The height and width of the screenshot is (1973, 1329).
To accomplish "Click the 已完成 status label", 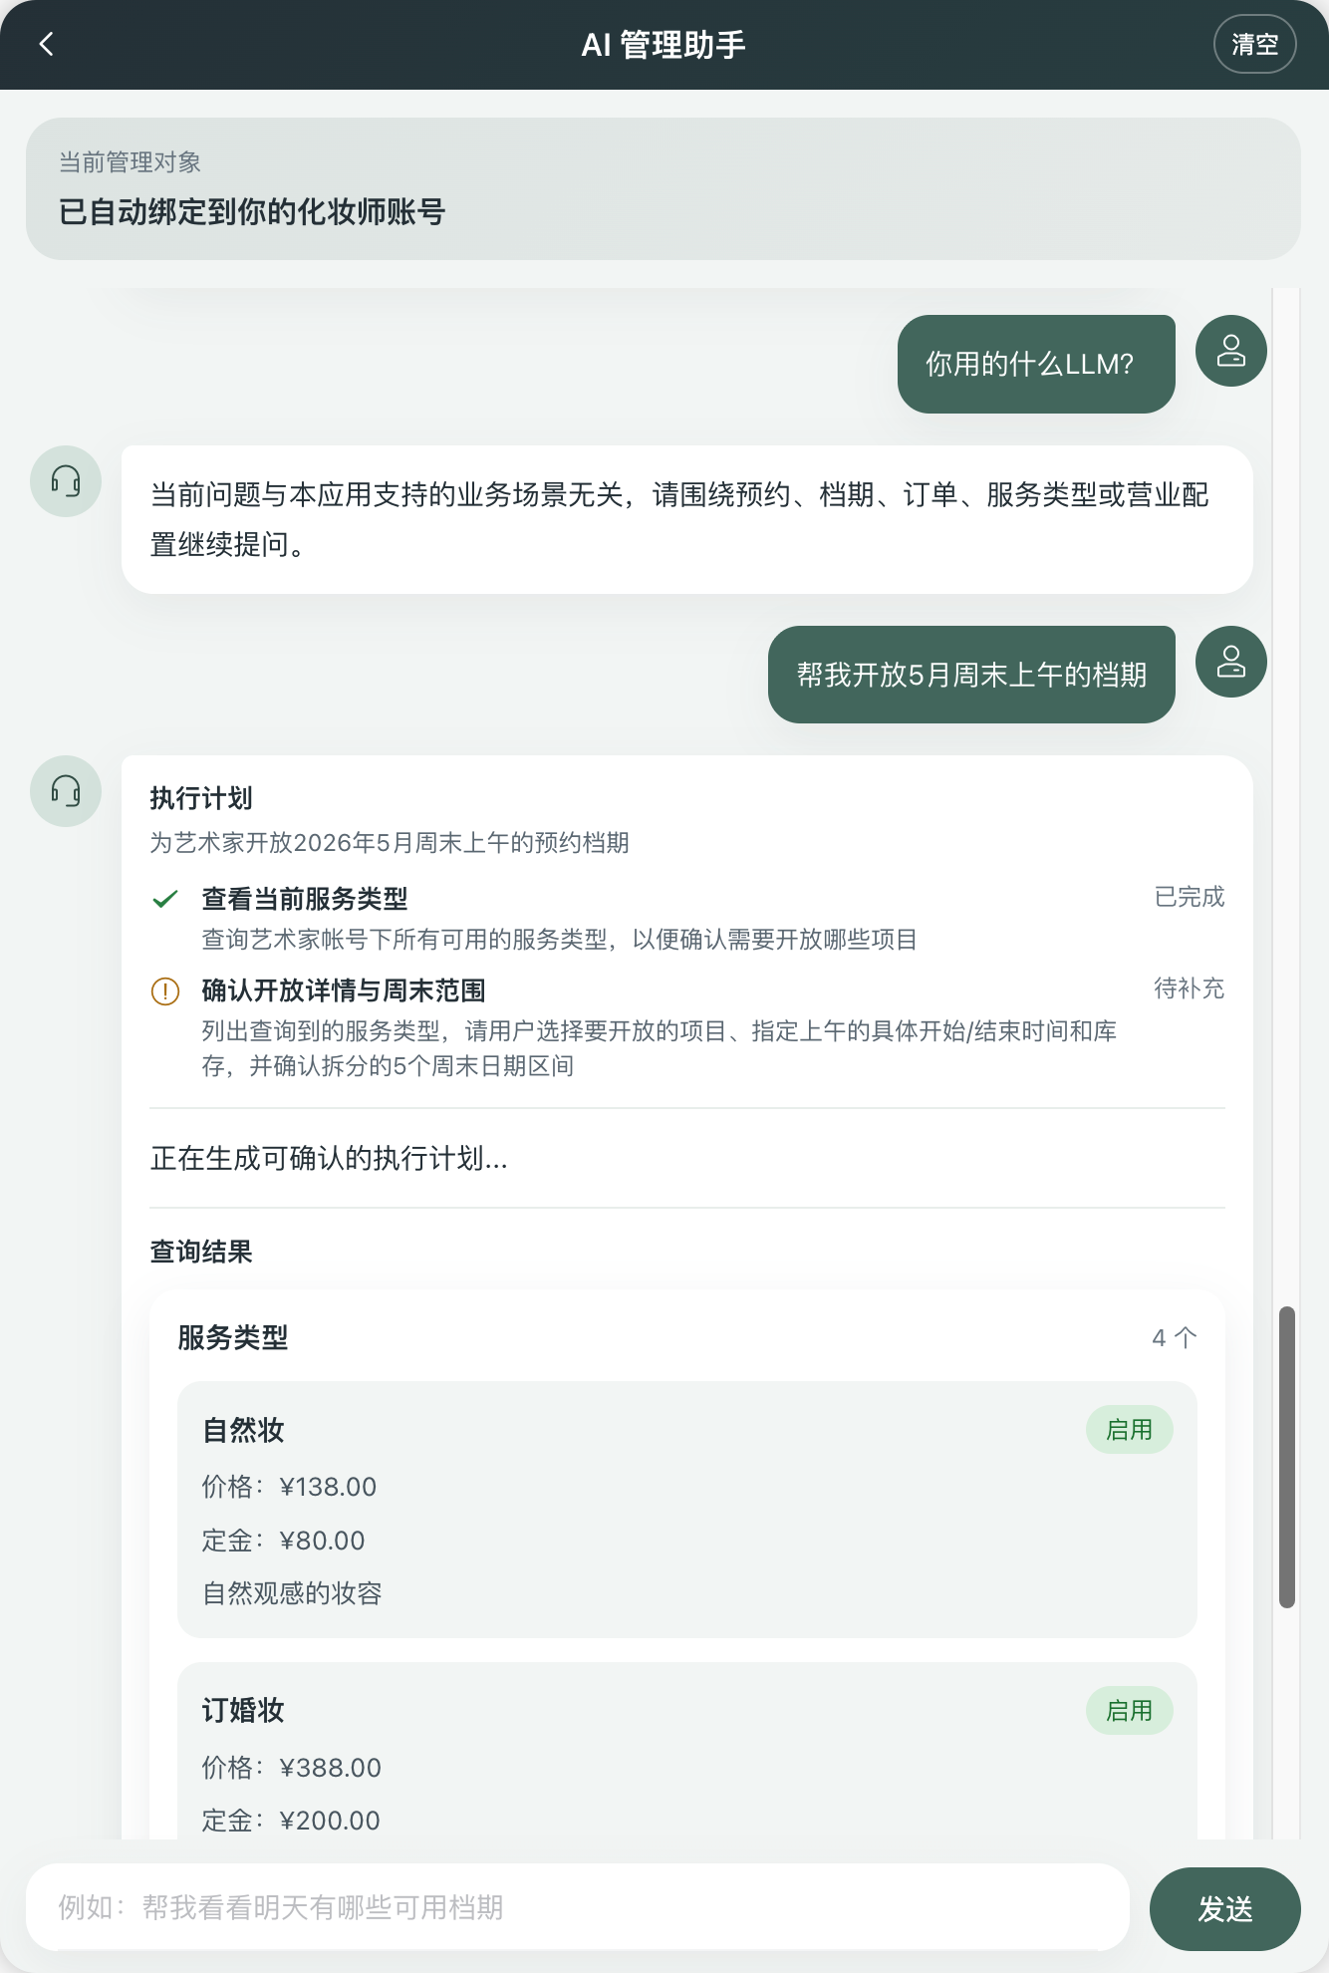I will pos(1190,897).
